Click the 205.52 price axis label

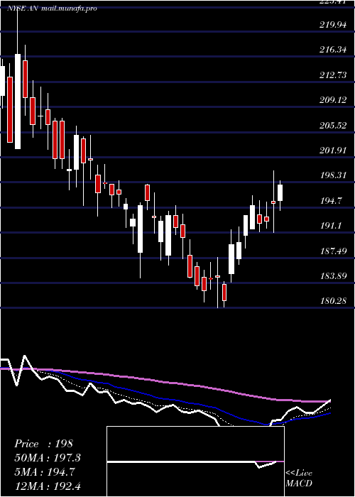333,125
